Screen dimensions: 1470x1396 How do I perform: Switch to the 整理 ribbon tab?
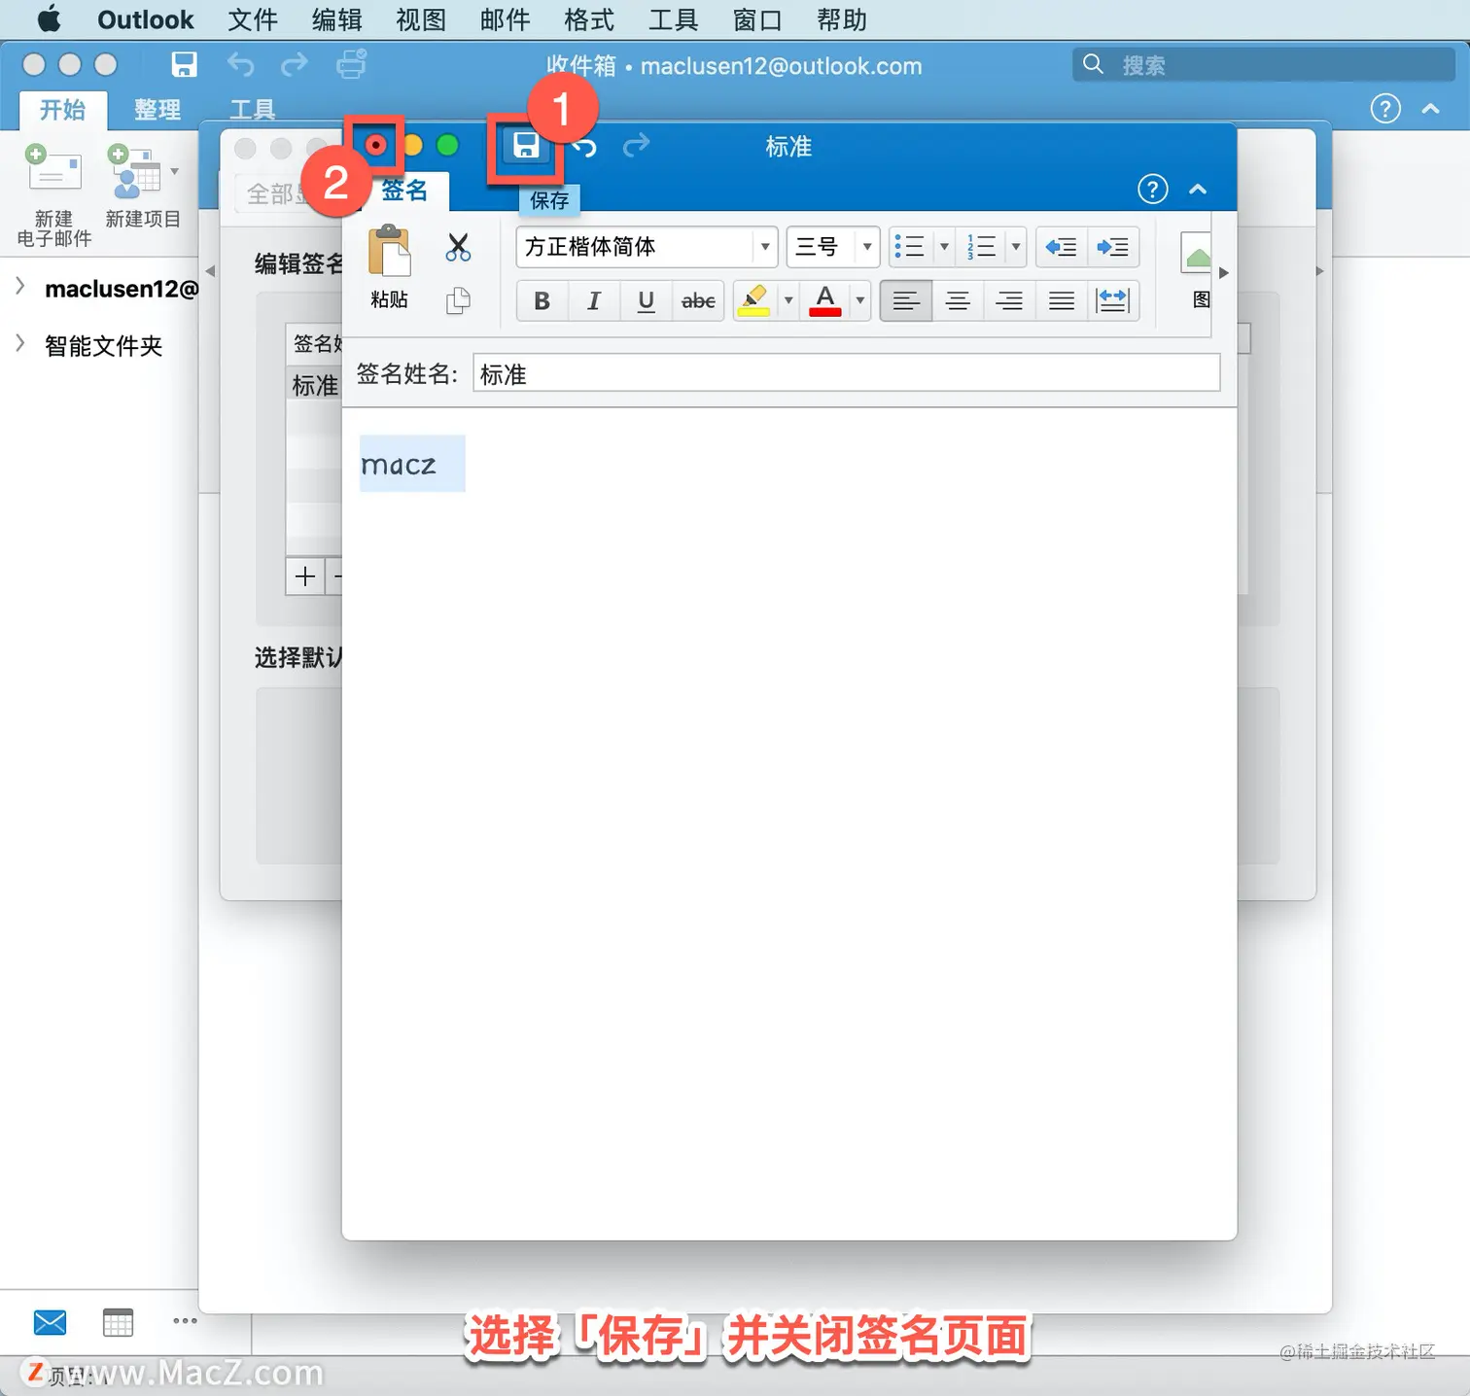point(157,109)
